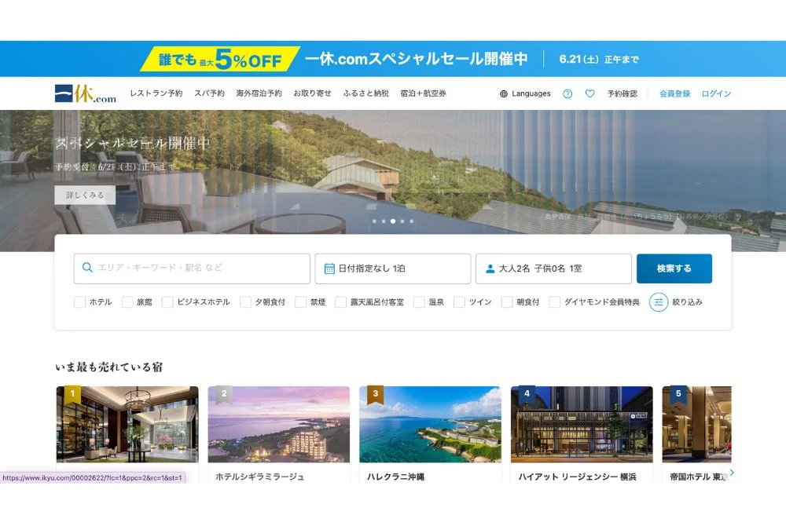786x526 pixels.
Task: Select the first carousel dot
Action: tap(374, 221)
